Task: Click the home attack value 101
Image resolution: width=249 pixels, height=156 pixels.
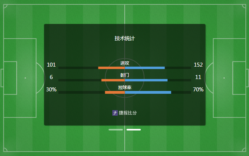Action: click(x=51, y=65)
